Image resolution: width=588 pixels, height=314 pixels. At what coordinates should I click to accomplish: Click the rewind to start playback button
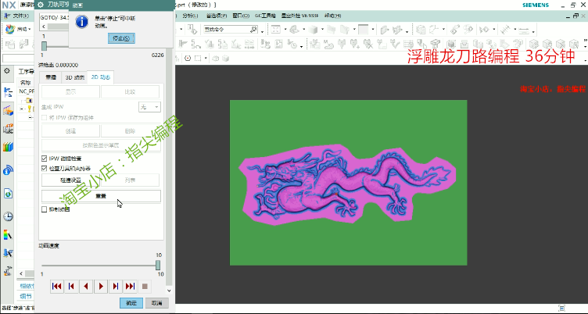click(56, 287)
